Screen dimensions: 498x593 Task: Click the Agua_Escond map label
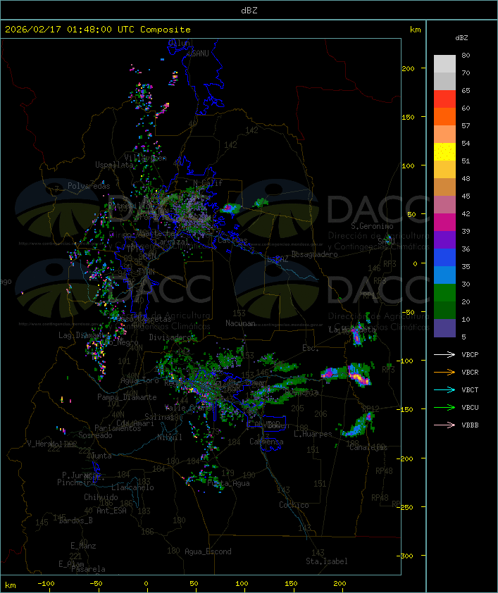[x=208, y=551]
